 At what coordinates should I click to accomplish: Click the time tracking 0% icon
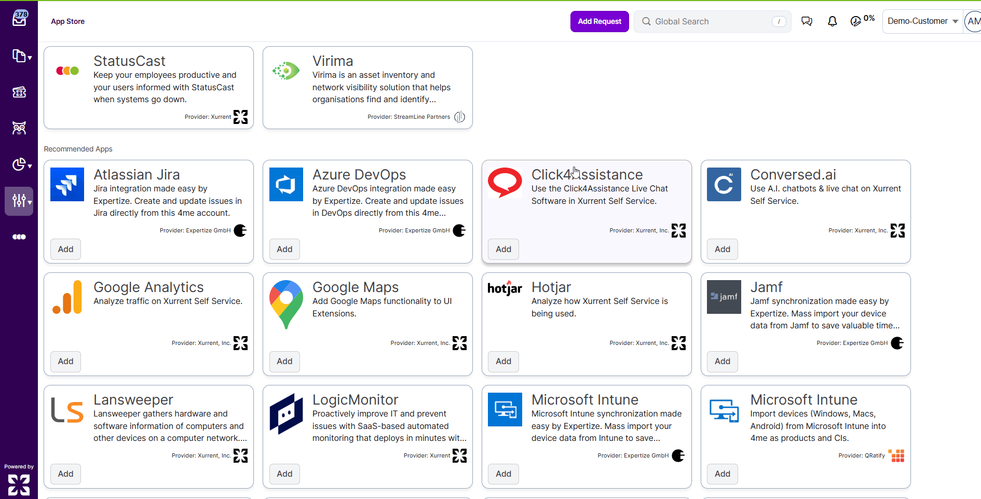862,21
